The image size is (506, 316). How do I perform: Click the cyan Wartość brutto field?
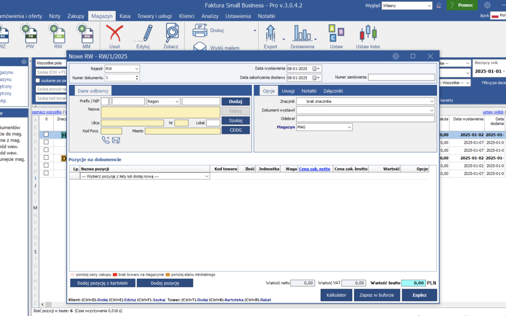pyautogui.click(x=413, y=283)
